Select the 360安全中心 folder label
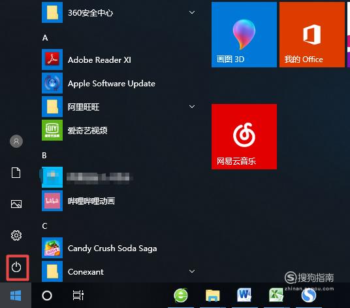 (90, 13)
